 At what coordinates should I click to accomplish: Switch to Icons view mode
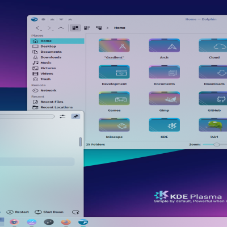(x=75, y=28)
